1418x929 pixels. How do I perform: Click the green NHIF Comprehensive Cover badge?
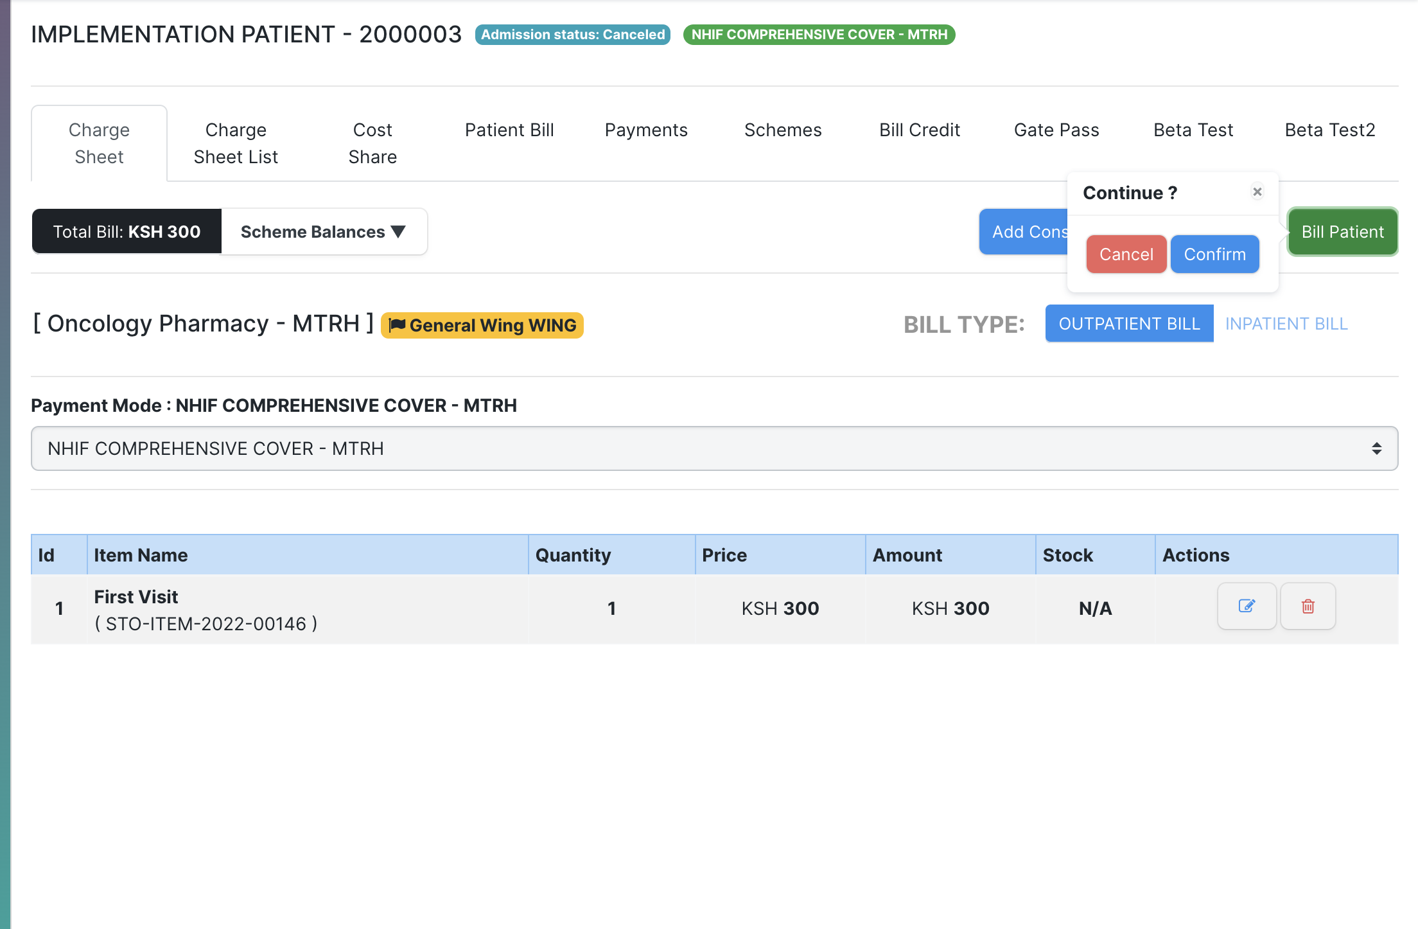[x=819, y=35]
